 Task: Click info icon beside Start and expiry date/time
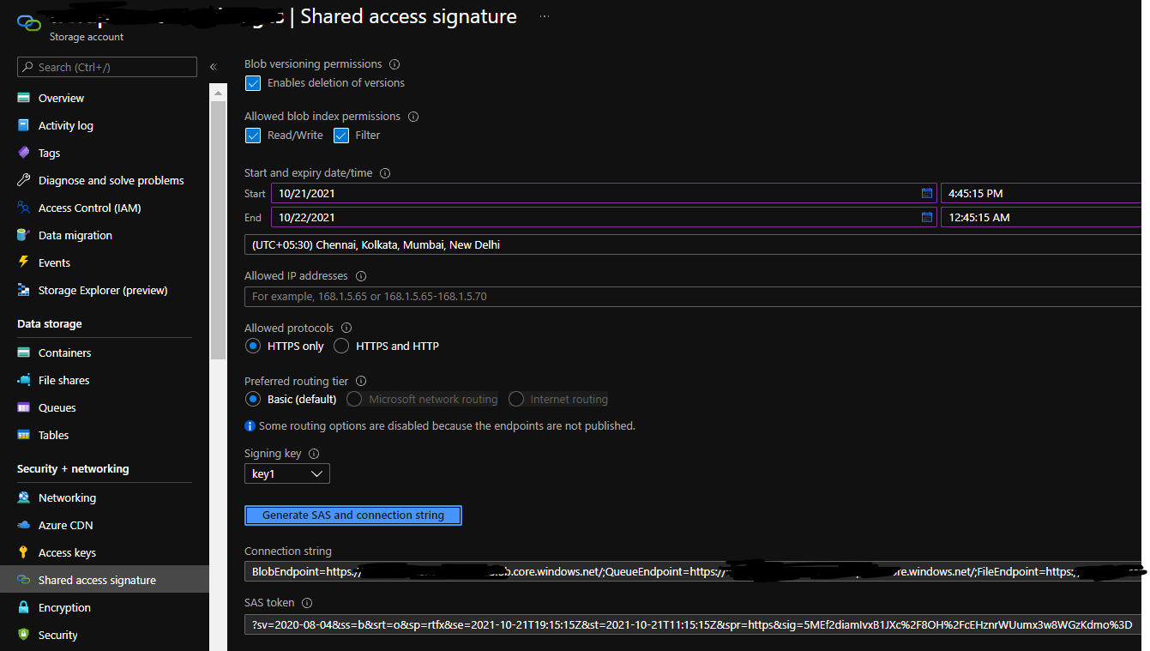(385, 173)
